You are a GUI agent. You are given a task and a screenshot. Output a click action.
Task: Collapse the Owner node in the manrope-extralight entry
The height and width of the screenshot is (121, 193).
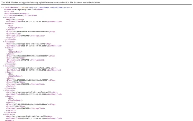tap(5, 96)
